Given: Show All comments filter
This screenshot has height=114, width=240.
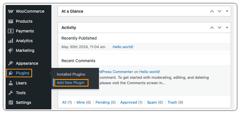Looking at the screenshot, I should tap(64, 102).
